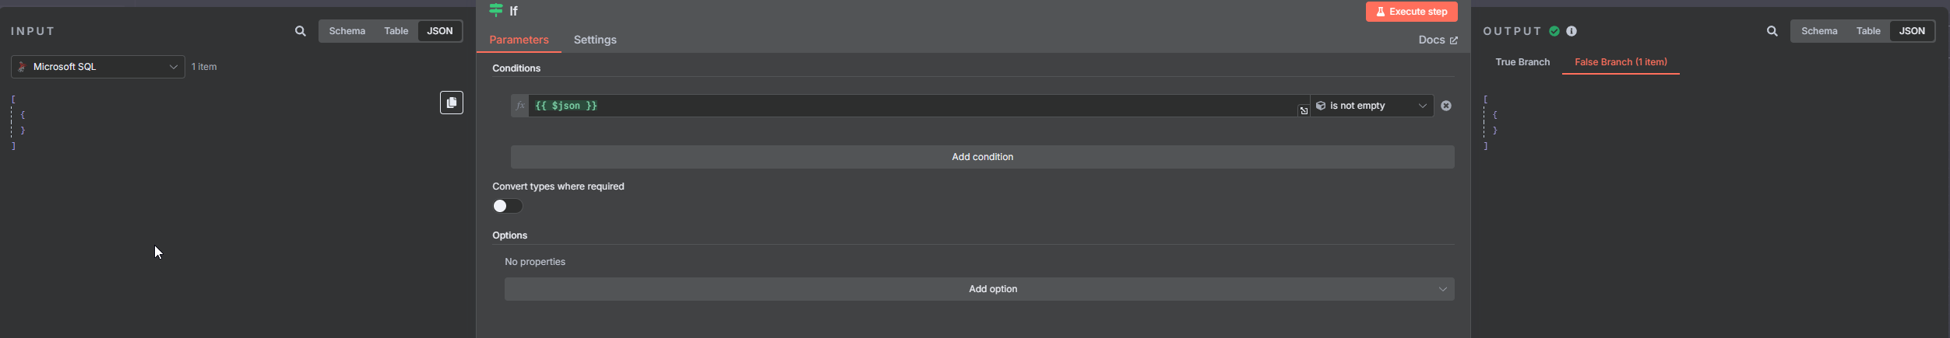This screenshot has width=1950, height=338.
Task: Open the "is not empty" operator dropdown
Action: coord(1372,106)
